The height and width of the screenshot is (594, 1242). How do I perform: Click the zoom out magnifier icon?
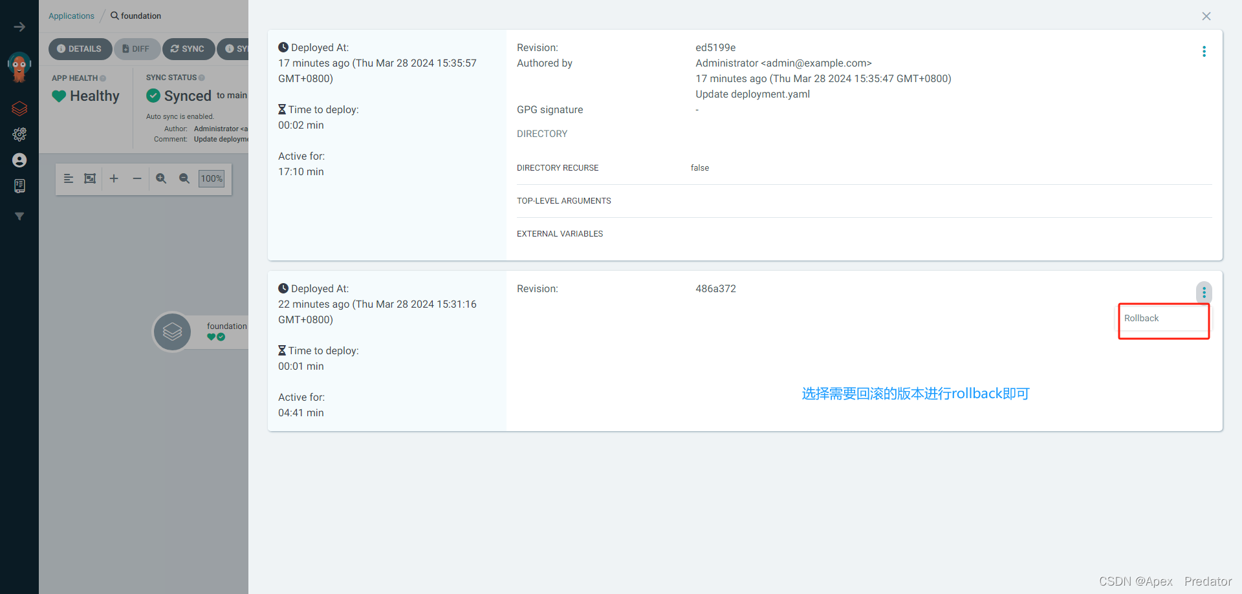[184, 178]
